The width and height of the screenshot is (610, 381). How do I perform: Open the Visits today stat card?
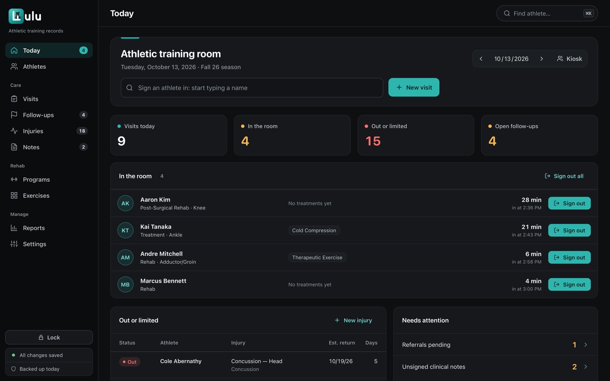click(x=169, y=135)
